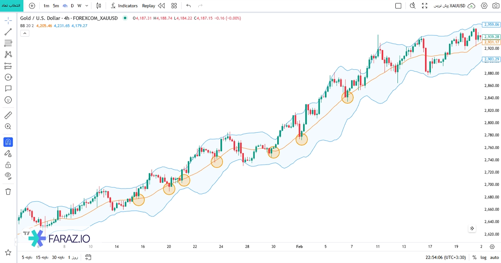Expand the timeframe interval dropdown

click(x=86, y=6)
